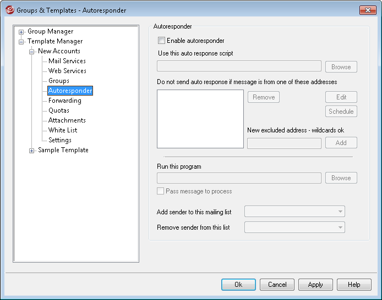Screen dimensions: 382x300
Task: Open the Forwarding settings page
Action: 64,101
